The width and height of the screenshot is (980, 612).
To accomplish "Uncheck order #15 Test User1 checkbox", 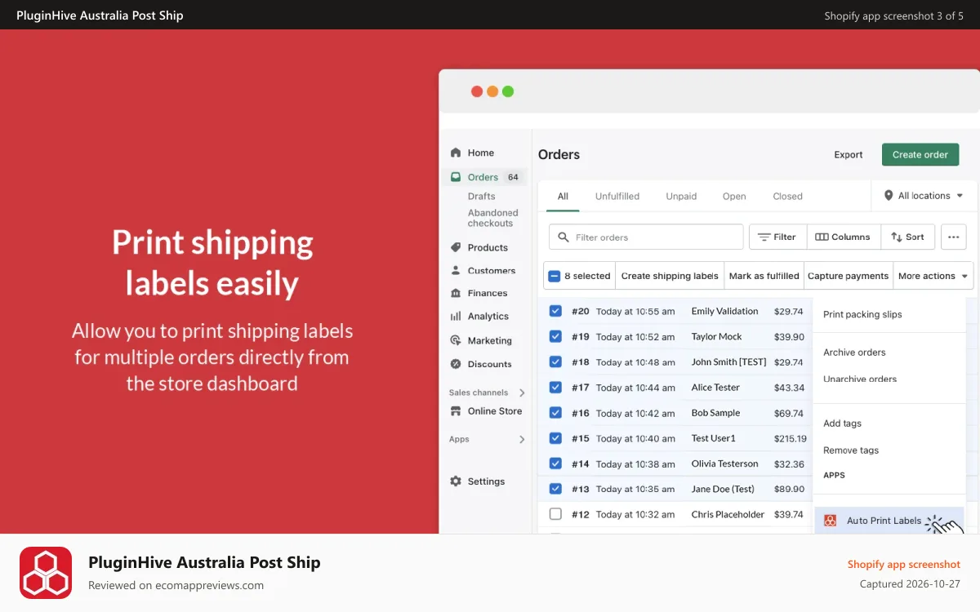I will [x=555, y=438].
